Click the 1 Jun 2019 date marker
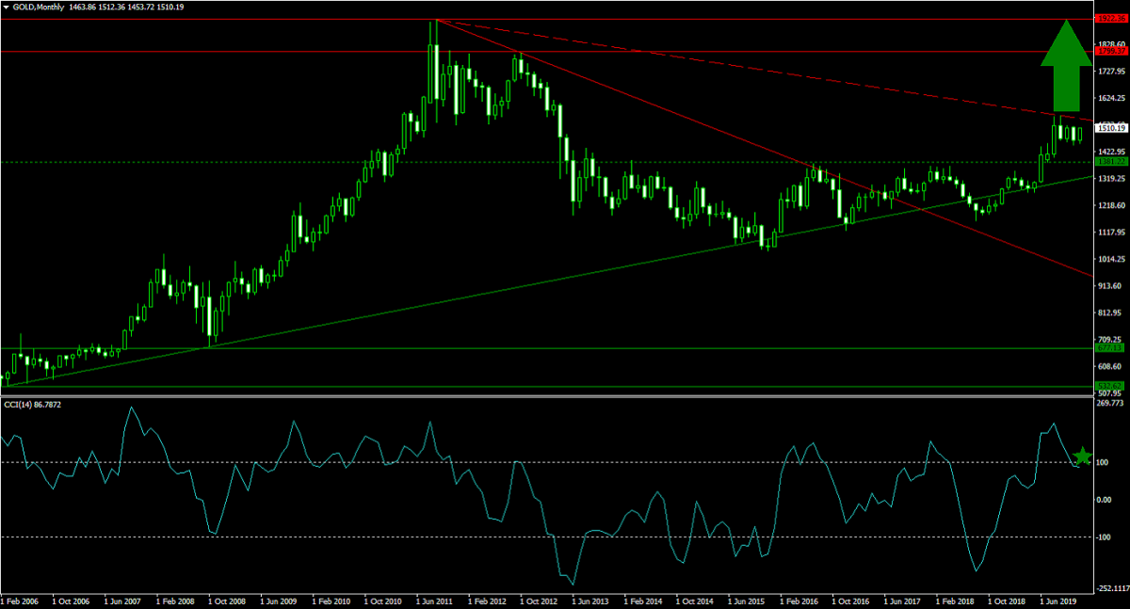This screenshot has height=609, width=1130. coord(1059,600)
